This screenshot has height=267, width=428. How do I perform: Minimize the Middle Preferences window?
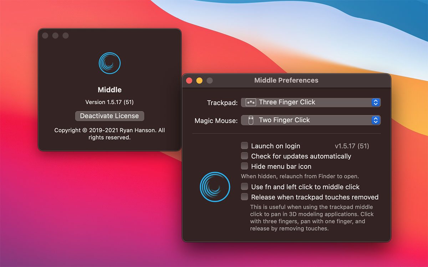199,80
